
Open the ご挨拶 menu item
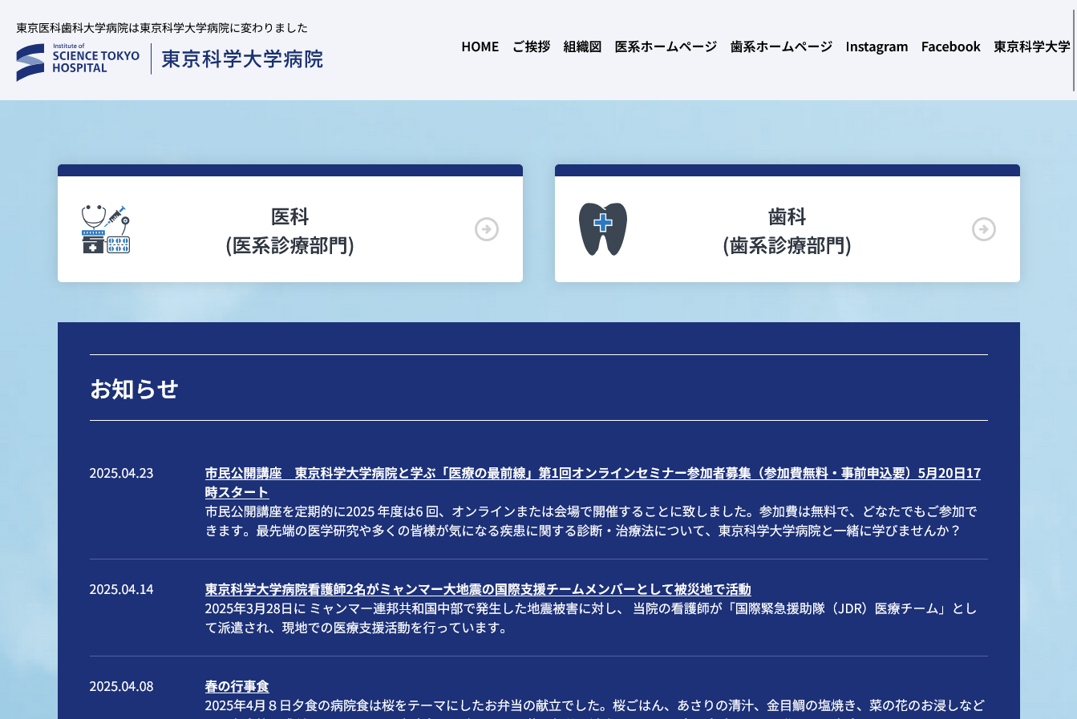[531, 46]
